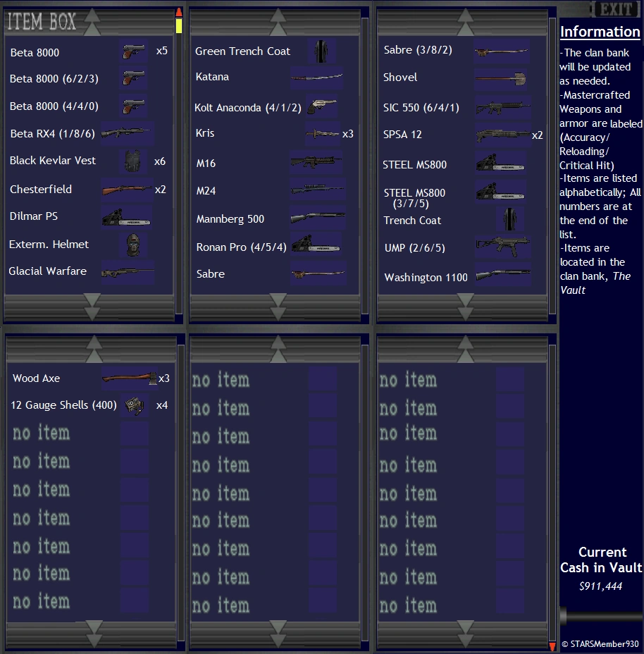Click the SPSA 12 shotgun icon

(502, 135)
